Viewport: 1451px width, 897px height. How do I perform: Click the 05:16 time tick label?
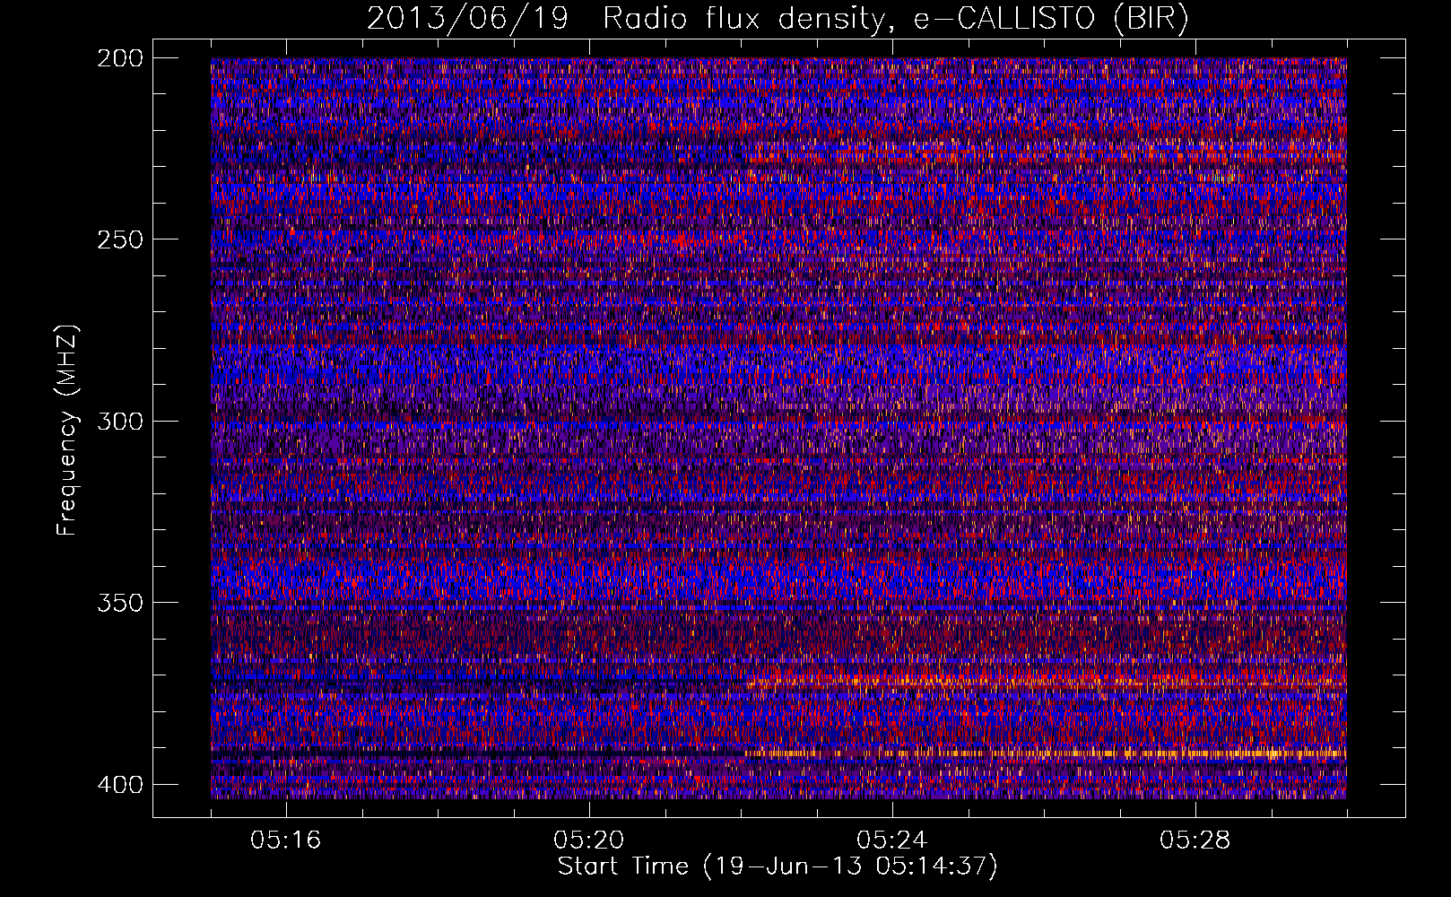tap(286, 840)
